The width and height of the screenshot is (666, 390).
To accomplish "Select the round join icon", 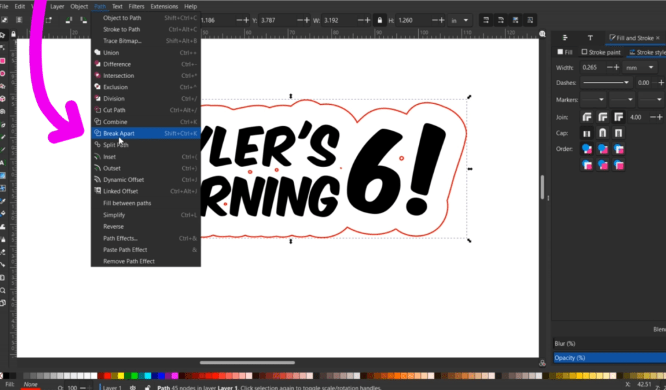I will point(603,118).
